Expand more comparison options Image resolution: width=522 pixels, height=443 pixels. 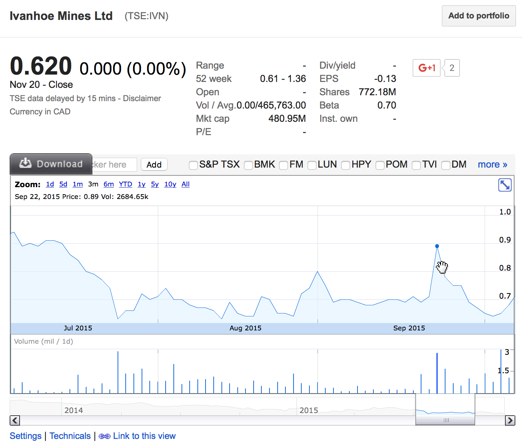492,164
